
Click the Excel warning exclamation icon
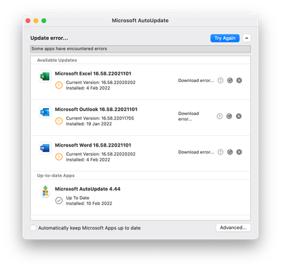click(59, 85)
